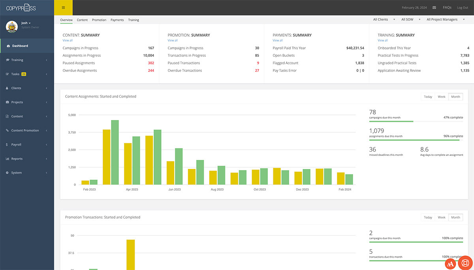This screenshot has width=474, height=270.
Task: Set Content Assignments chart to Today
Action: click(428, 97)
